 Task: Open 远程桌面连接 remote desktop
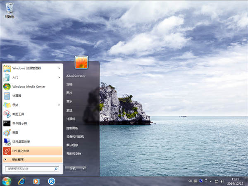click(x=32, y=141)
